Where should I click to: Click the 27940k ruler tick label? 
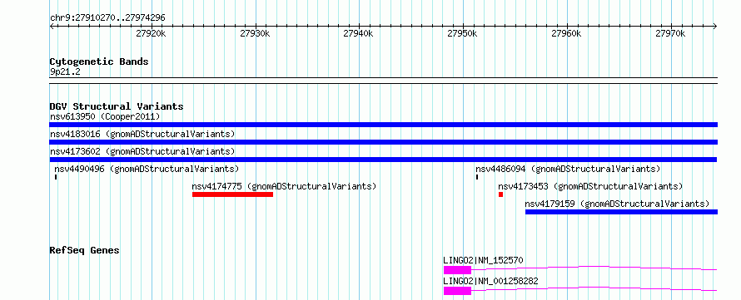(x=359, y=33)
